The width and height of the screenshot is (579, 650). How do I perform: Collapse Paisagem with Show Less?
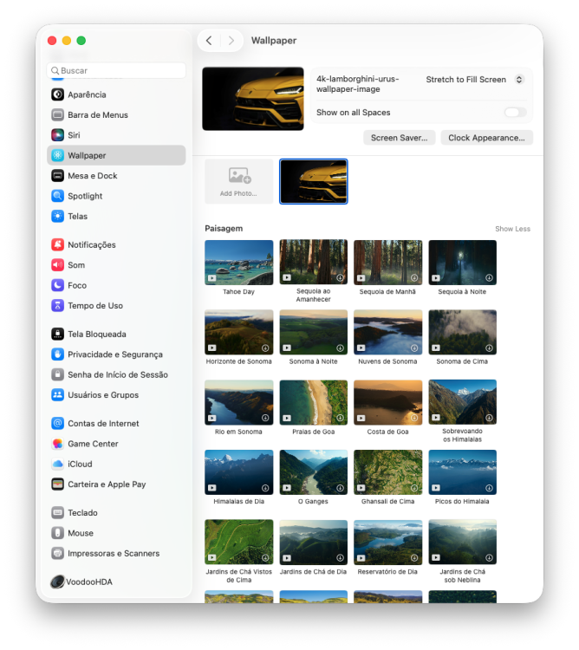click(512, 229)
